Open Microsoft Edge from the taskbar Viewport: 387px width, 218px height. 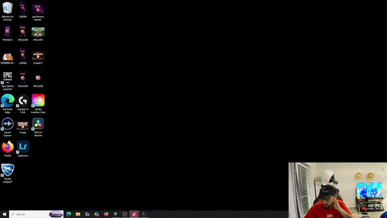pos(69,214)
